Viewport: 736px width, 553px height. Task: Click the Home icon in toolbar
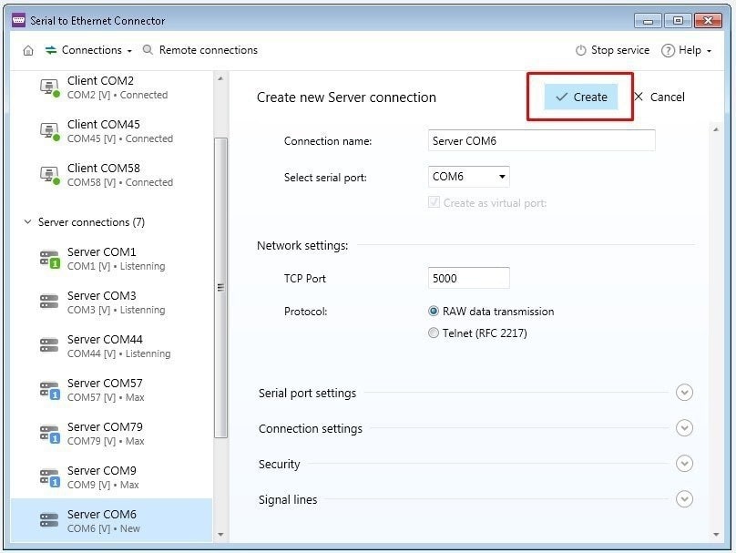click(x=28, y=51)
